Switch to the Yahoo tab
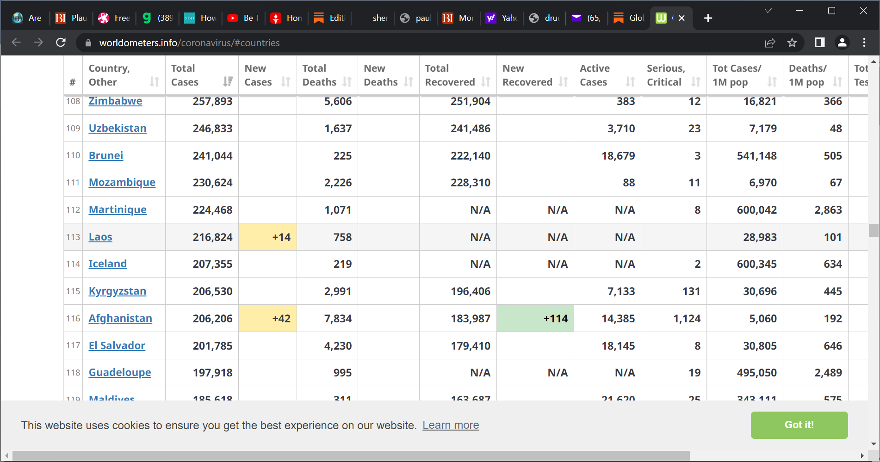Viewport: 880px width, 462px height. (x=502, y=18)
